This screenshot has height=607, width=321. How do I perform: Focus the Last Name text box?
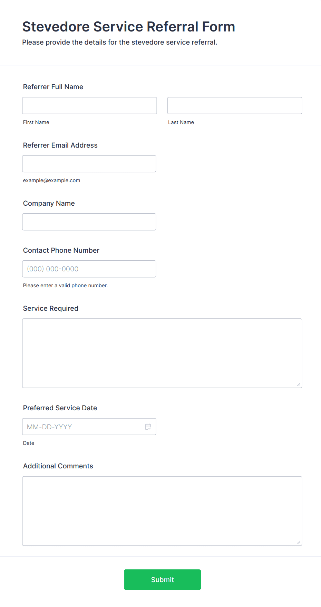click(234, 105)
